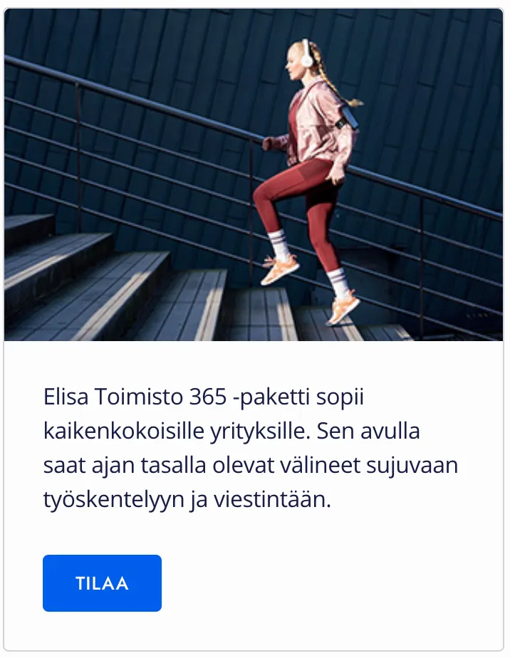Select the phone armband on runner's arm

coord(349,117)
